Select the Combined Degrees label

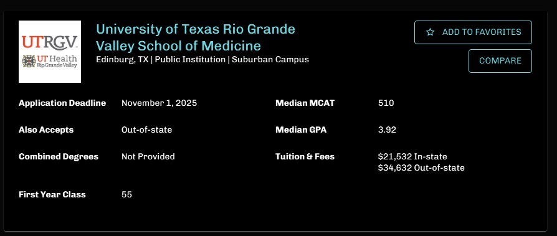59,156
